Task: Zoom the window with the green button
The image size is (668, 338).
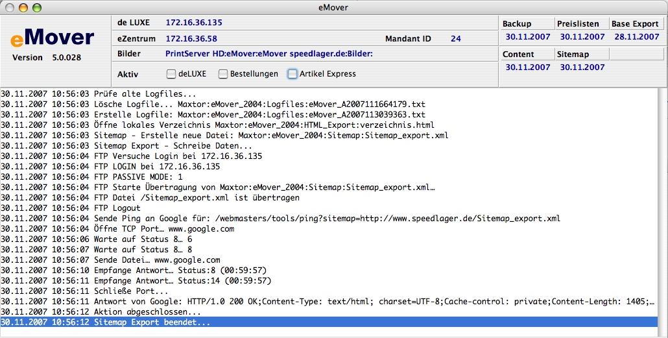Action: click(x=36, y=7)
